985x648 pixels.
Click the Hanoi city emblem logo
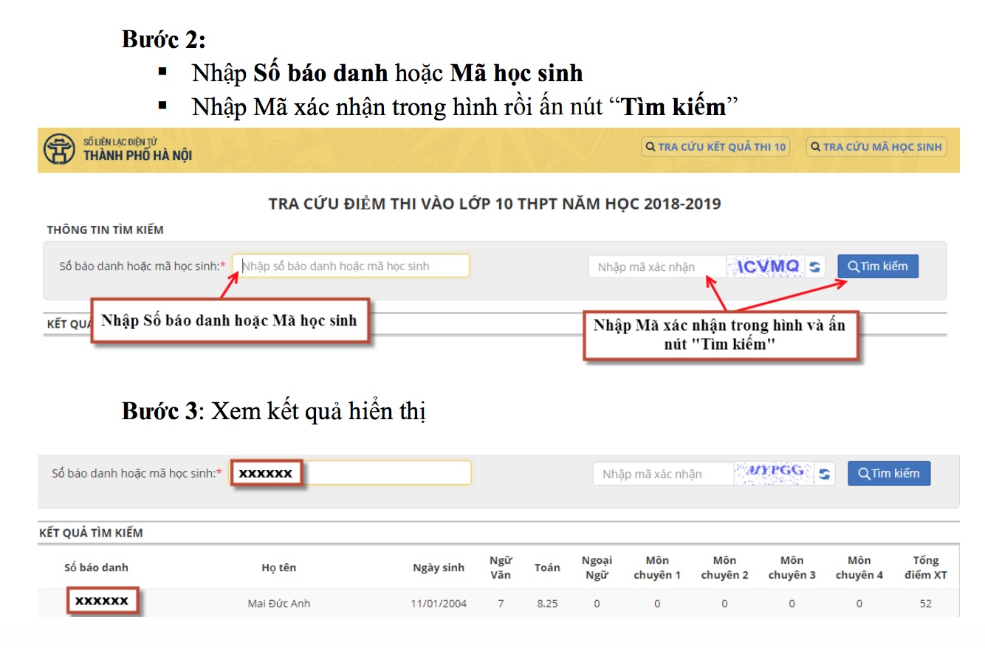[59, 149]
